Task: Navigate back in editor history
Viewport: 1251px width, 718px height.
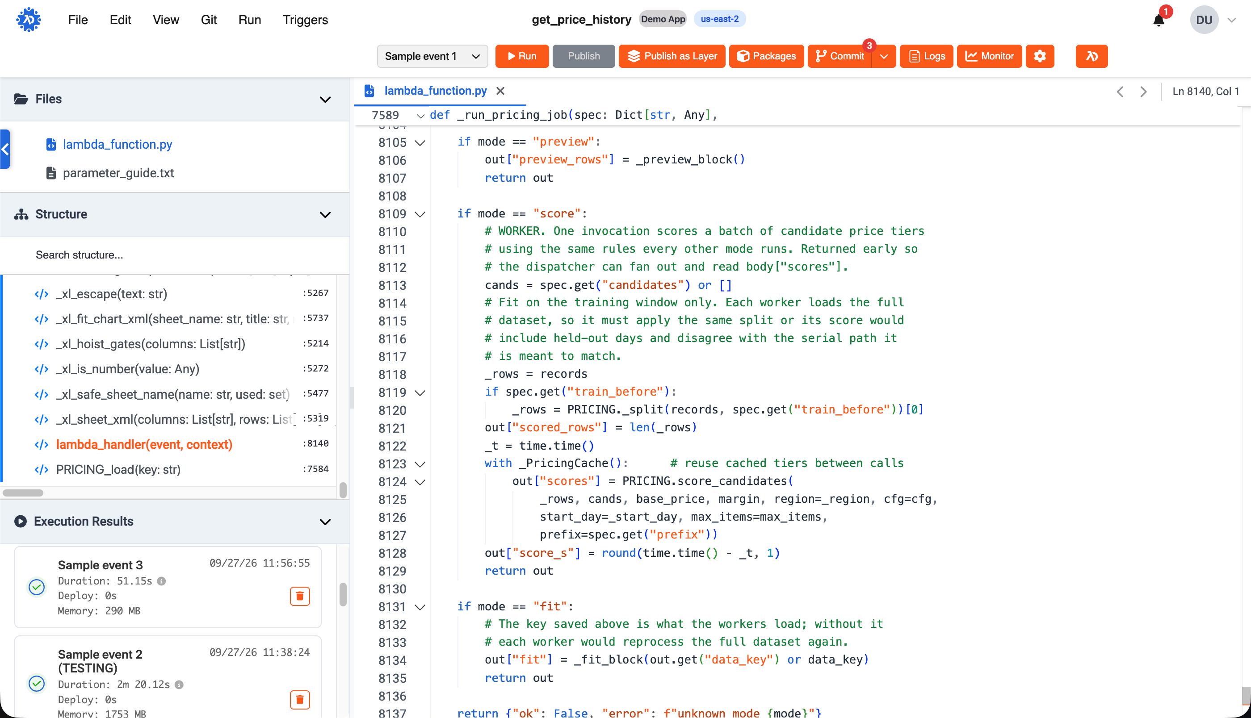Action: pyautogui.click(x=1120, y=92)
